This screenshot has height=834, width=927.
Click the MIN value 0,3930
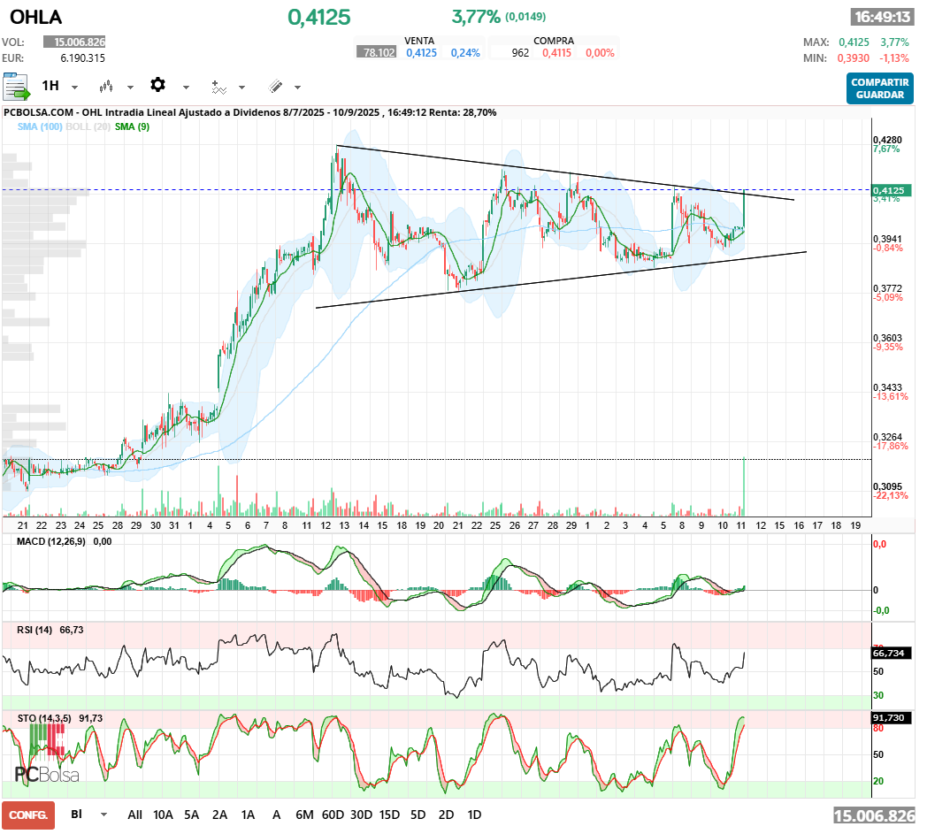tap(853, 57)
